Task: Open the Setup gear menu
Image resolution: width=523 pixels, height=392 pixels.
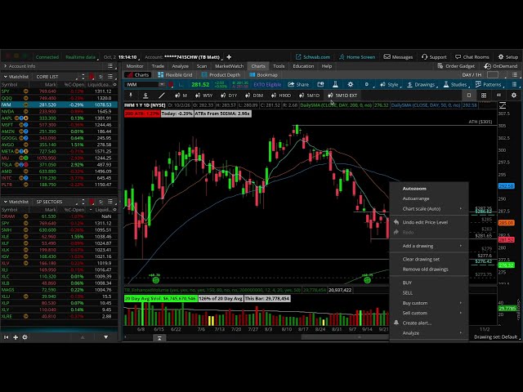Action: [508, 57]
